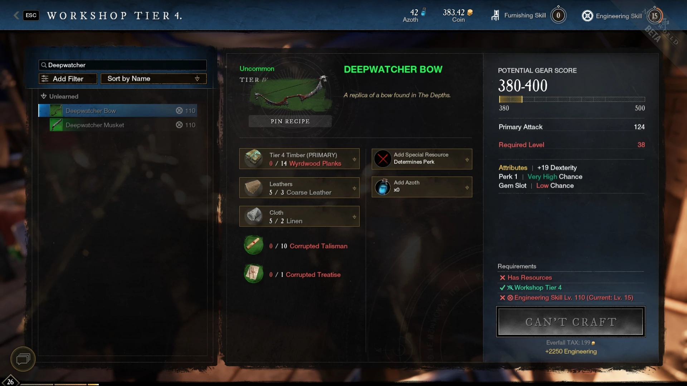Click the Add Filter button
The width and height of the screenshot is (687, 386).
pyautogui.click(x=68, y=79)
